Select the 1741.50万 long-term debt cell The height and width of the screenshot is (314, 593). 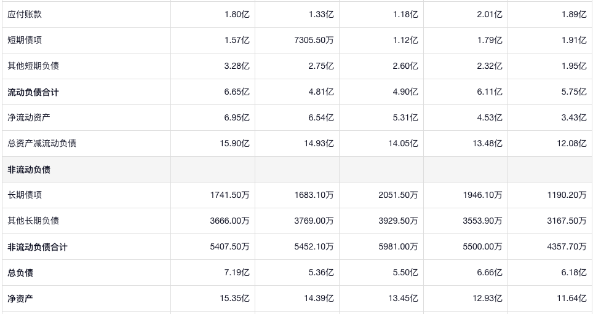click(229, 195)
